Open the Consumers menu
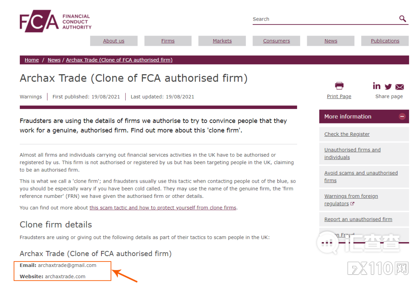This screenshot has width=420, height=284. [276, 41]
